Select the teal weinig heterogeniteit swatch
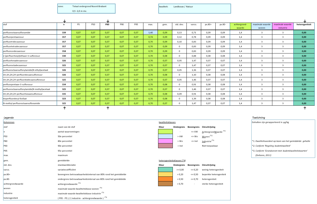Screen dimensions: 317x204 166,169
